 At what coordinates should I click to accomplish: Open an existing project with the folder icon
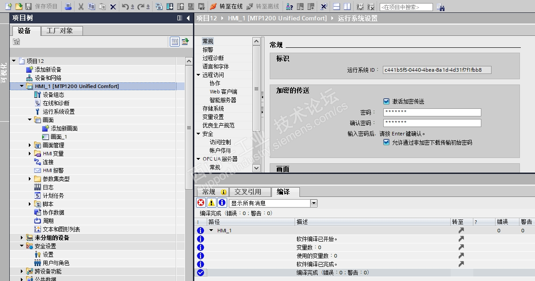point(19,7)
